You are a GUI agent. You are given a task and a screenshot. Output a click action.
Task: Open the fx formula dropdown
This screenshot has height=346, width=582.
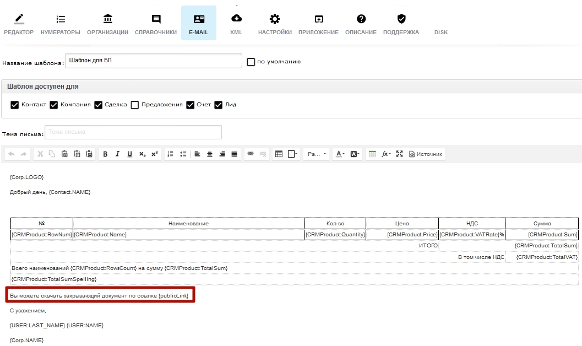tap(387, 154)
